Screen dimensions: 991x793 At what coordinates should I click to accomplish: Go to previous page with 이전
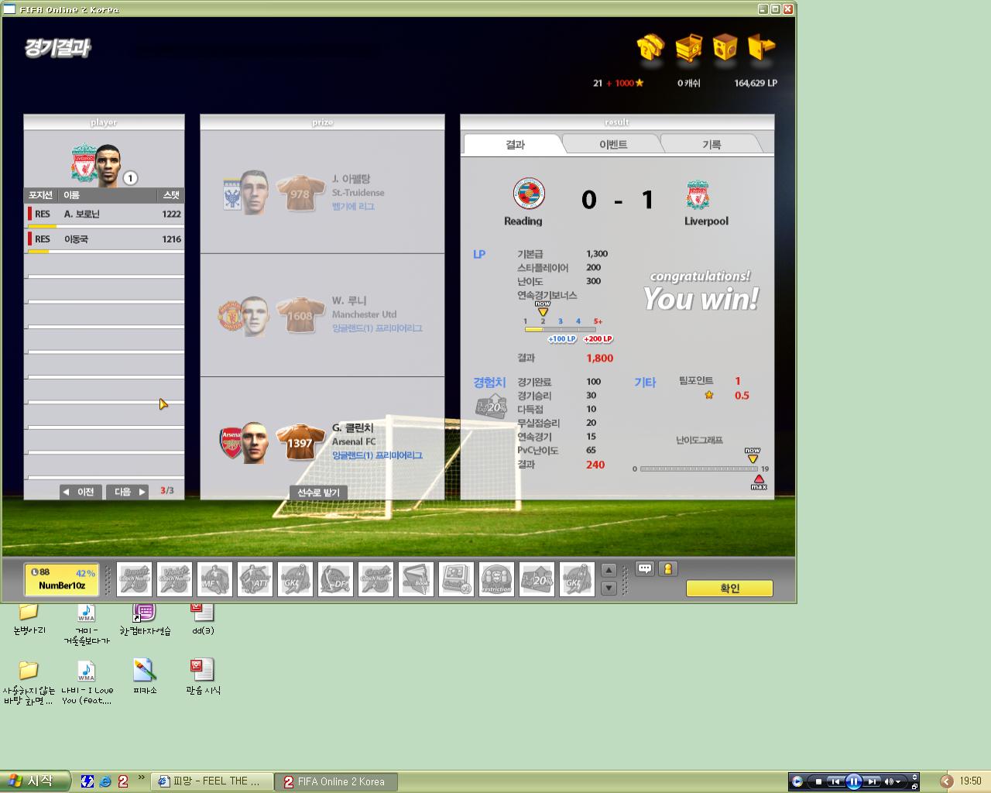pyautogui.click(x=81, y=492)
